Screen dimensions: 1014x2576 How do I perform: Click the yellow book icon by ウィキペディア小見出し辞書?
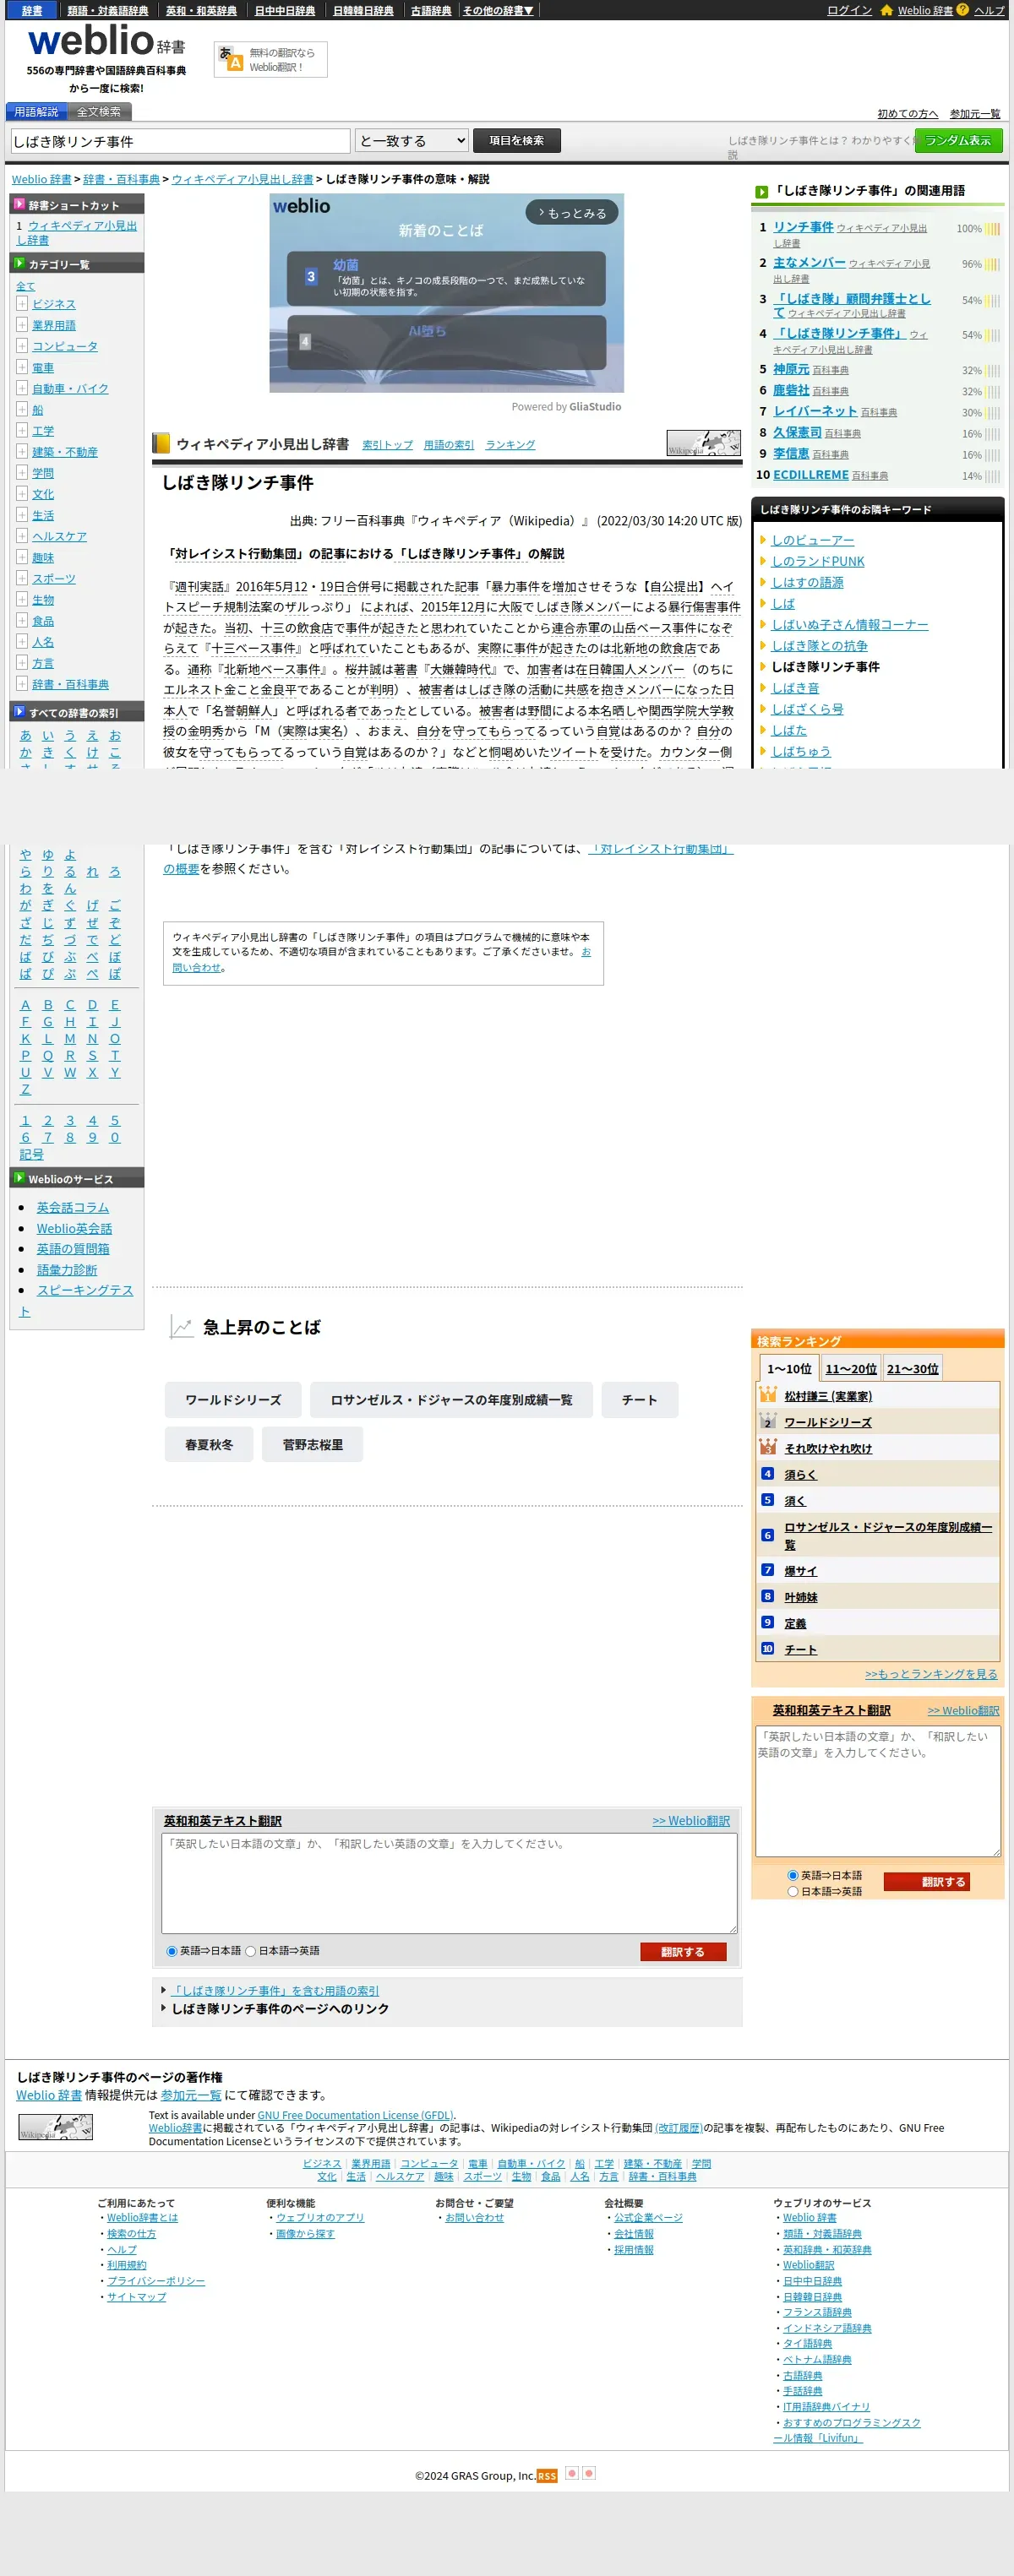pyautogui.click(x=161, y=443)
